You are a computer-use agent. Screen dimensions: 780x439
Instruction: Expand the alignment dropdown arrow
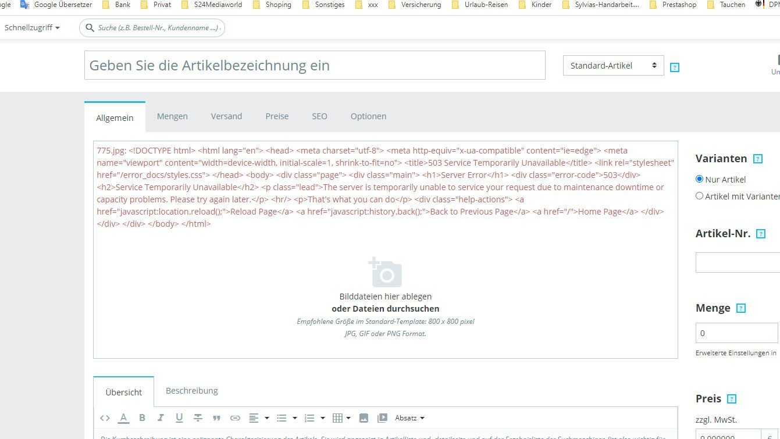(x=266, y=418)
